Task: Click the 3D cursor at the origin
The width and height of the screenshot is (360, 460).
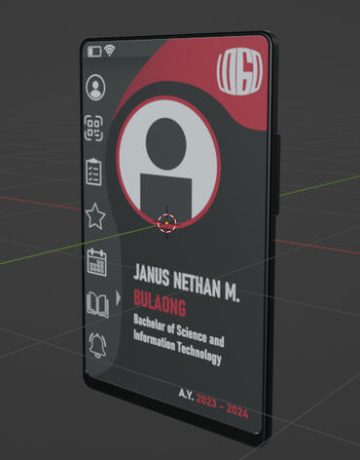Action: pyautogui.click(x=166, y=223)
